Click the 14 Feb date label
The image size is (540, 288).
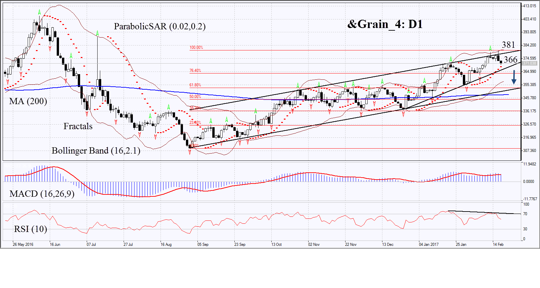(x=498, y=245)
